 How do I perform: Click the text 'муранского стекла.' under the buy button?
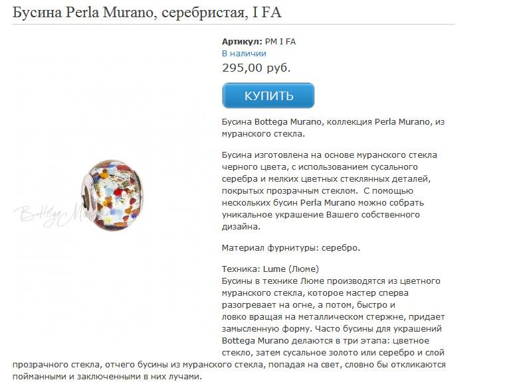[263, 134]
